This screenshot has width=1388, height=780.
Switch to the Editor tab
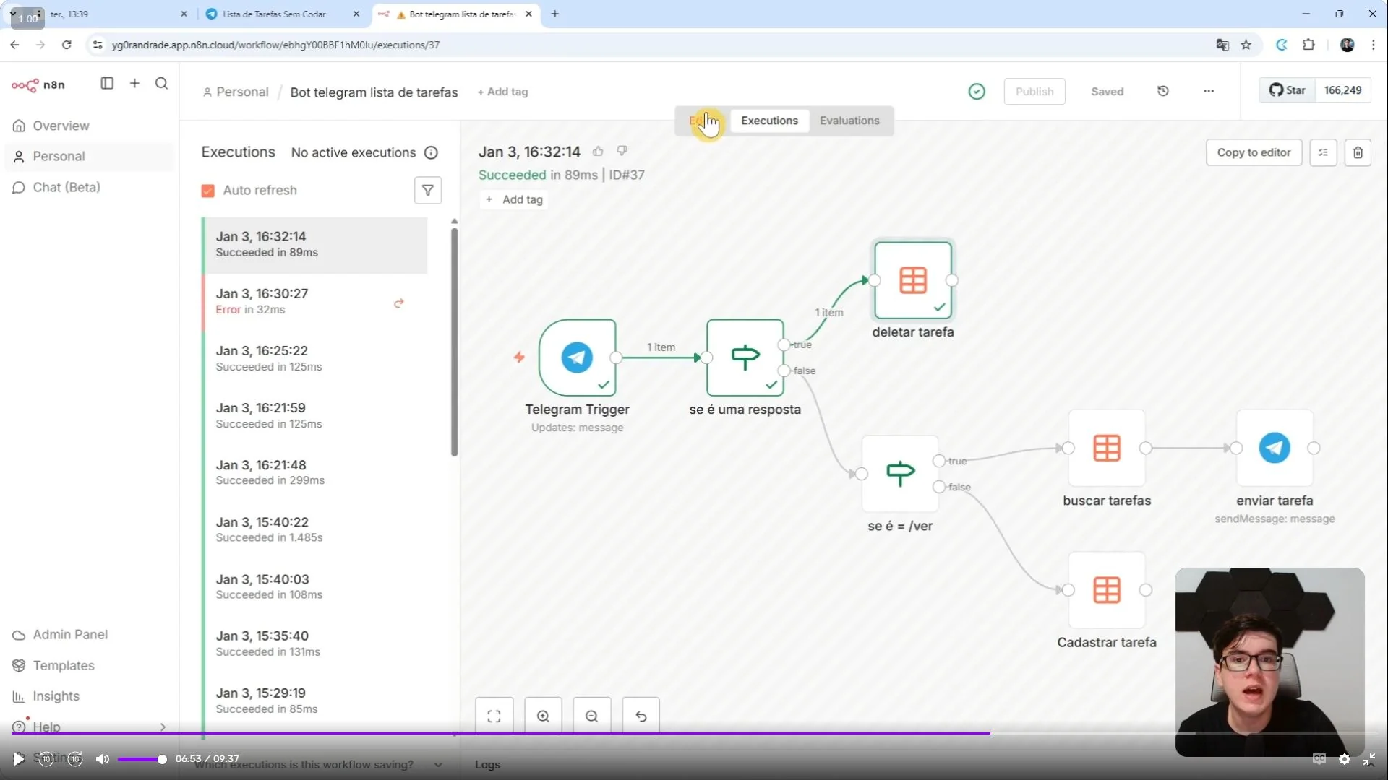point(703,121)
